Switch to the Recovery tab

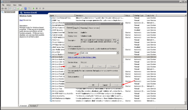(84, 28)
